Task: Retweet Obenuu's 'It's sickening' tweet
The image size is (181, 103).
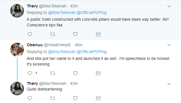Action: click(53, 73)
